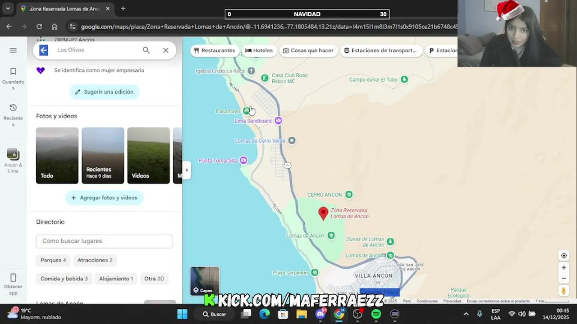The image size is (577, 324).
Task: Open the Google Maps hamburger menu
Action: [x=13, y=50]
